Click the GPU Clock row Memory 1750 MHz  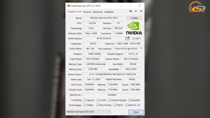113,85
